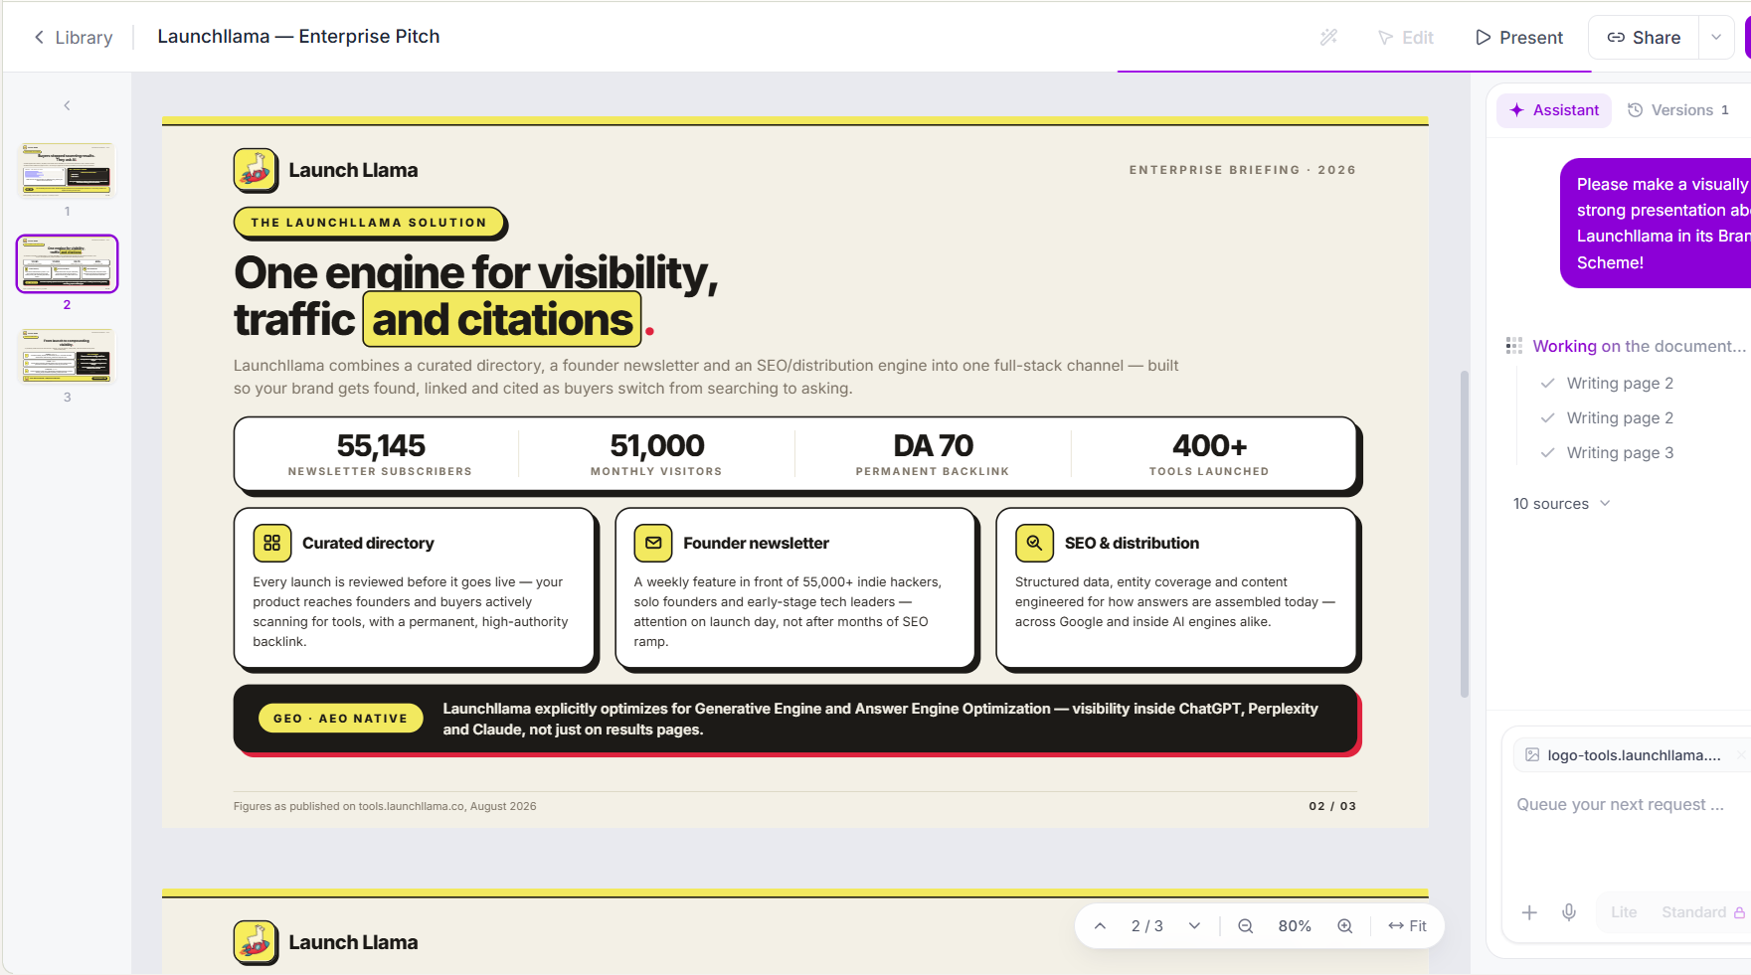Click the Curated directory grid icon
Viewport: 1751px width, 975px height.
tap(272, 544)
